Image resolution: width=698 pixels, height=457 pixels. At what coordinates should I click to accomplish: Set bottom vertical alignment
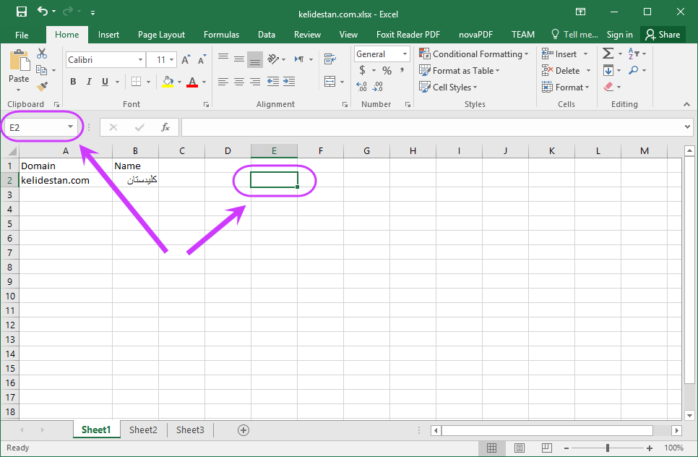255,59
